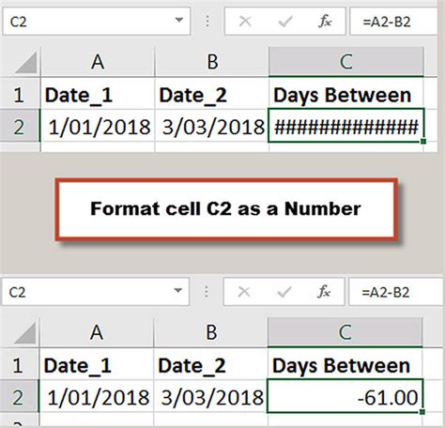Click the bottom Name Box showing C2
The image size is (445, 428).
[x=95, y=292]
